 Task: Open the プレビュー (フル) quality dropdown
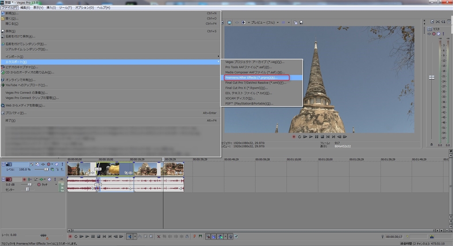tap(264, 23)
